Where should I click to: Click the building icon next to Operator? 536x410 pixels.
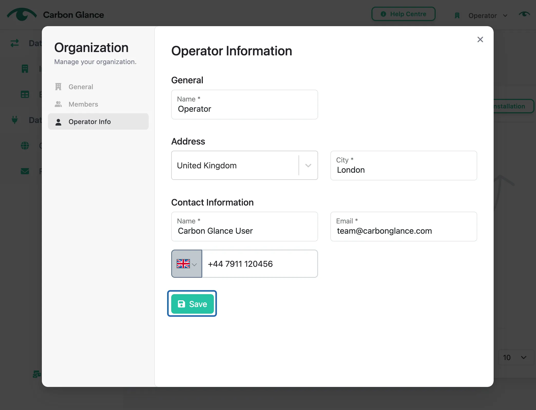457,16
